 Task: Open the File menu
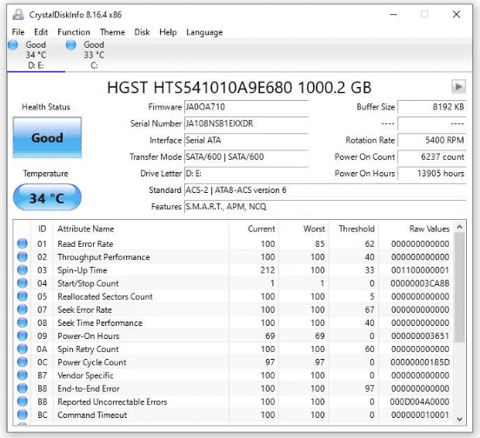point(18,32)
